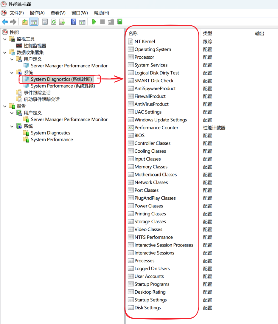Click the Forward arrow toolbar icon
The image size is (278, 324).
(13, 22)
